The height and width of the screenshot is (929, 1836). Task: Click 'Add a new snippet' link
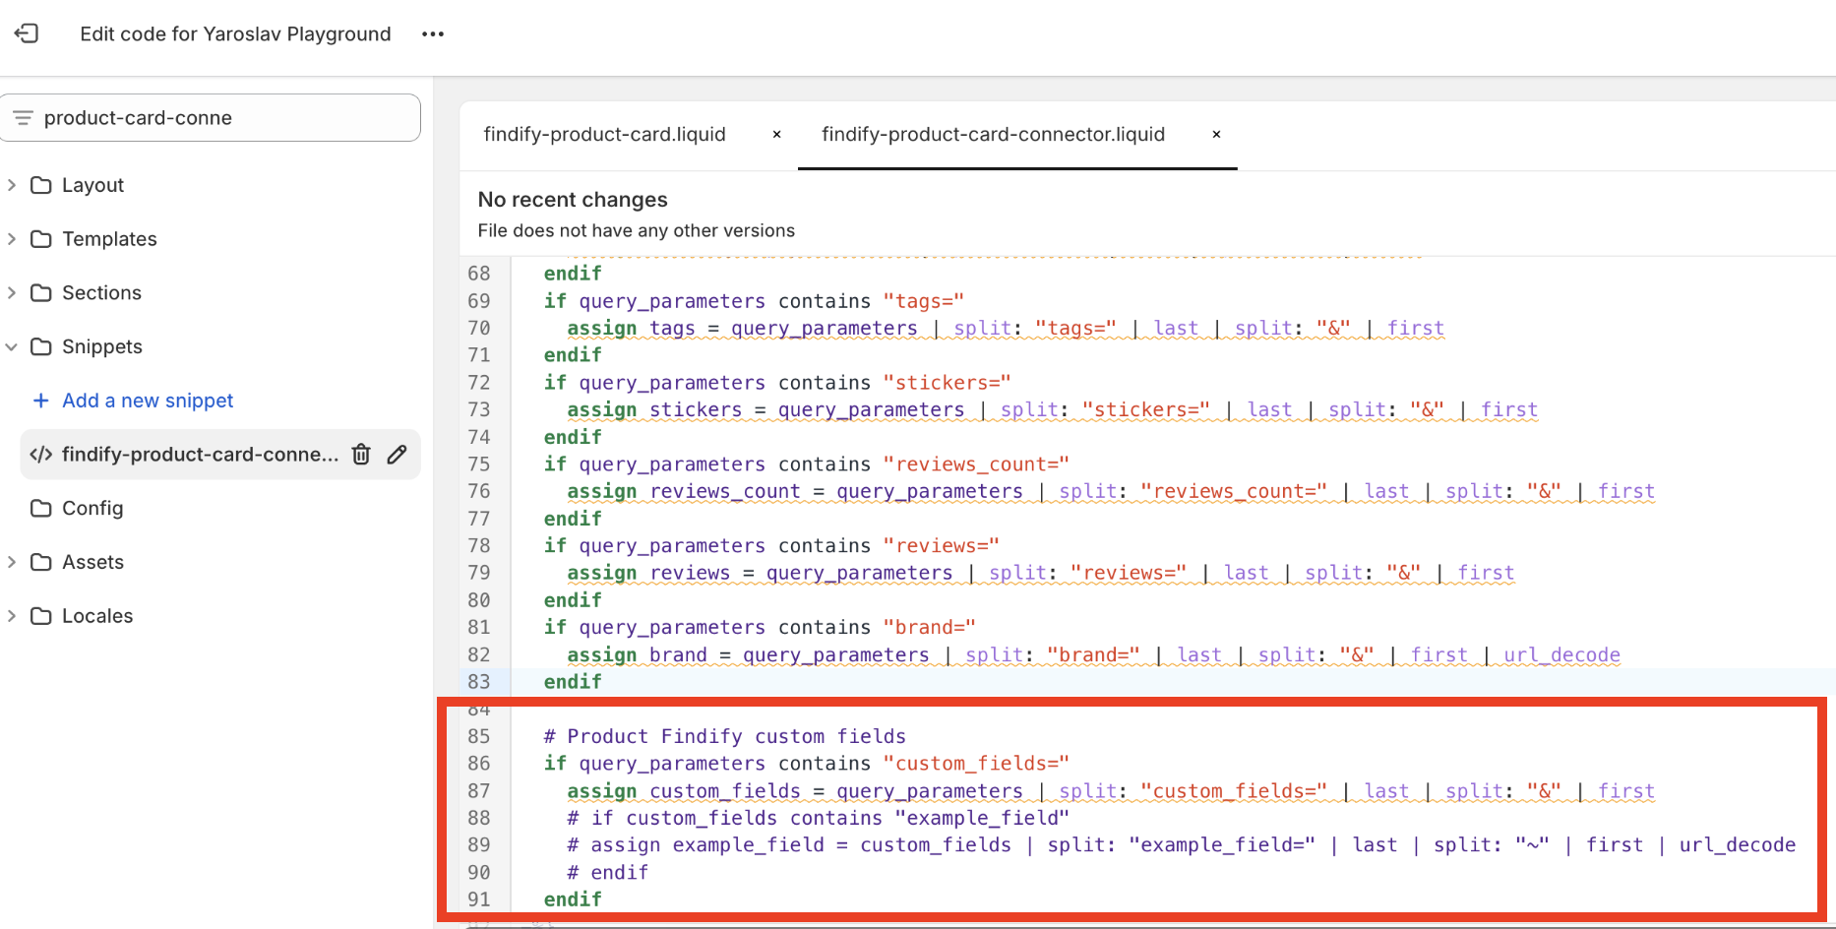click(x=148, y=401)
